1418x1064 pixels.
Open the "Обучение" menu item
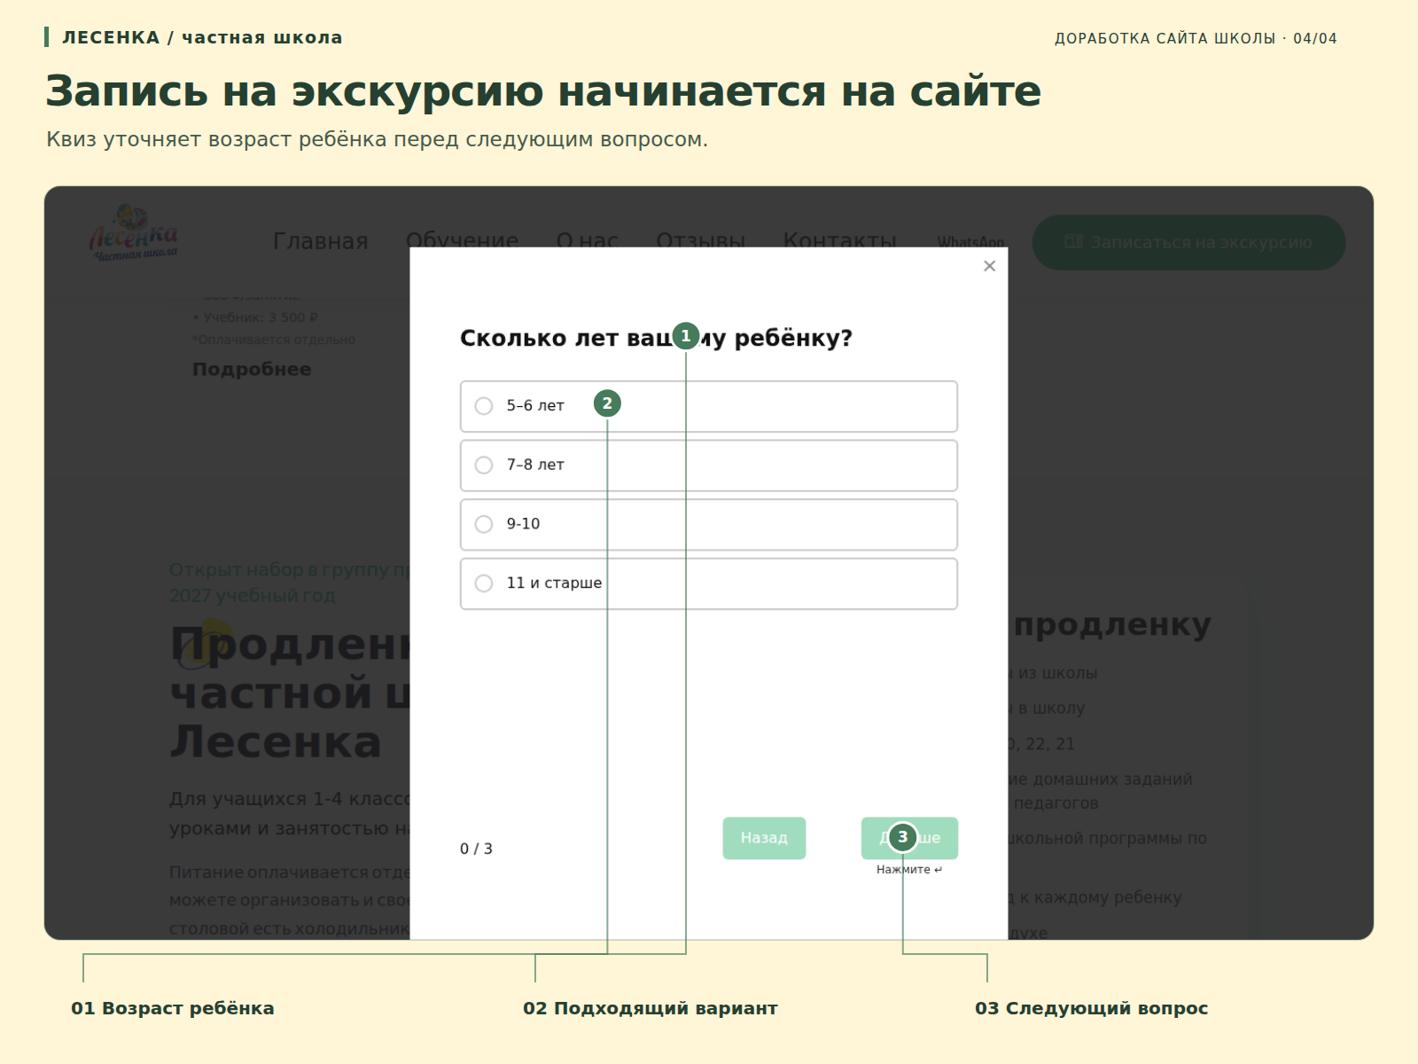[x=462, y=239]
